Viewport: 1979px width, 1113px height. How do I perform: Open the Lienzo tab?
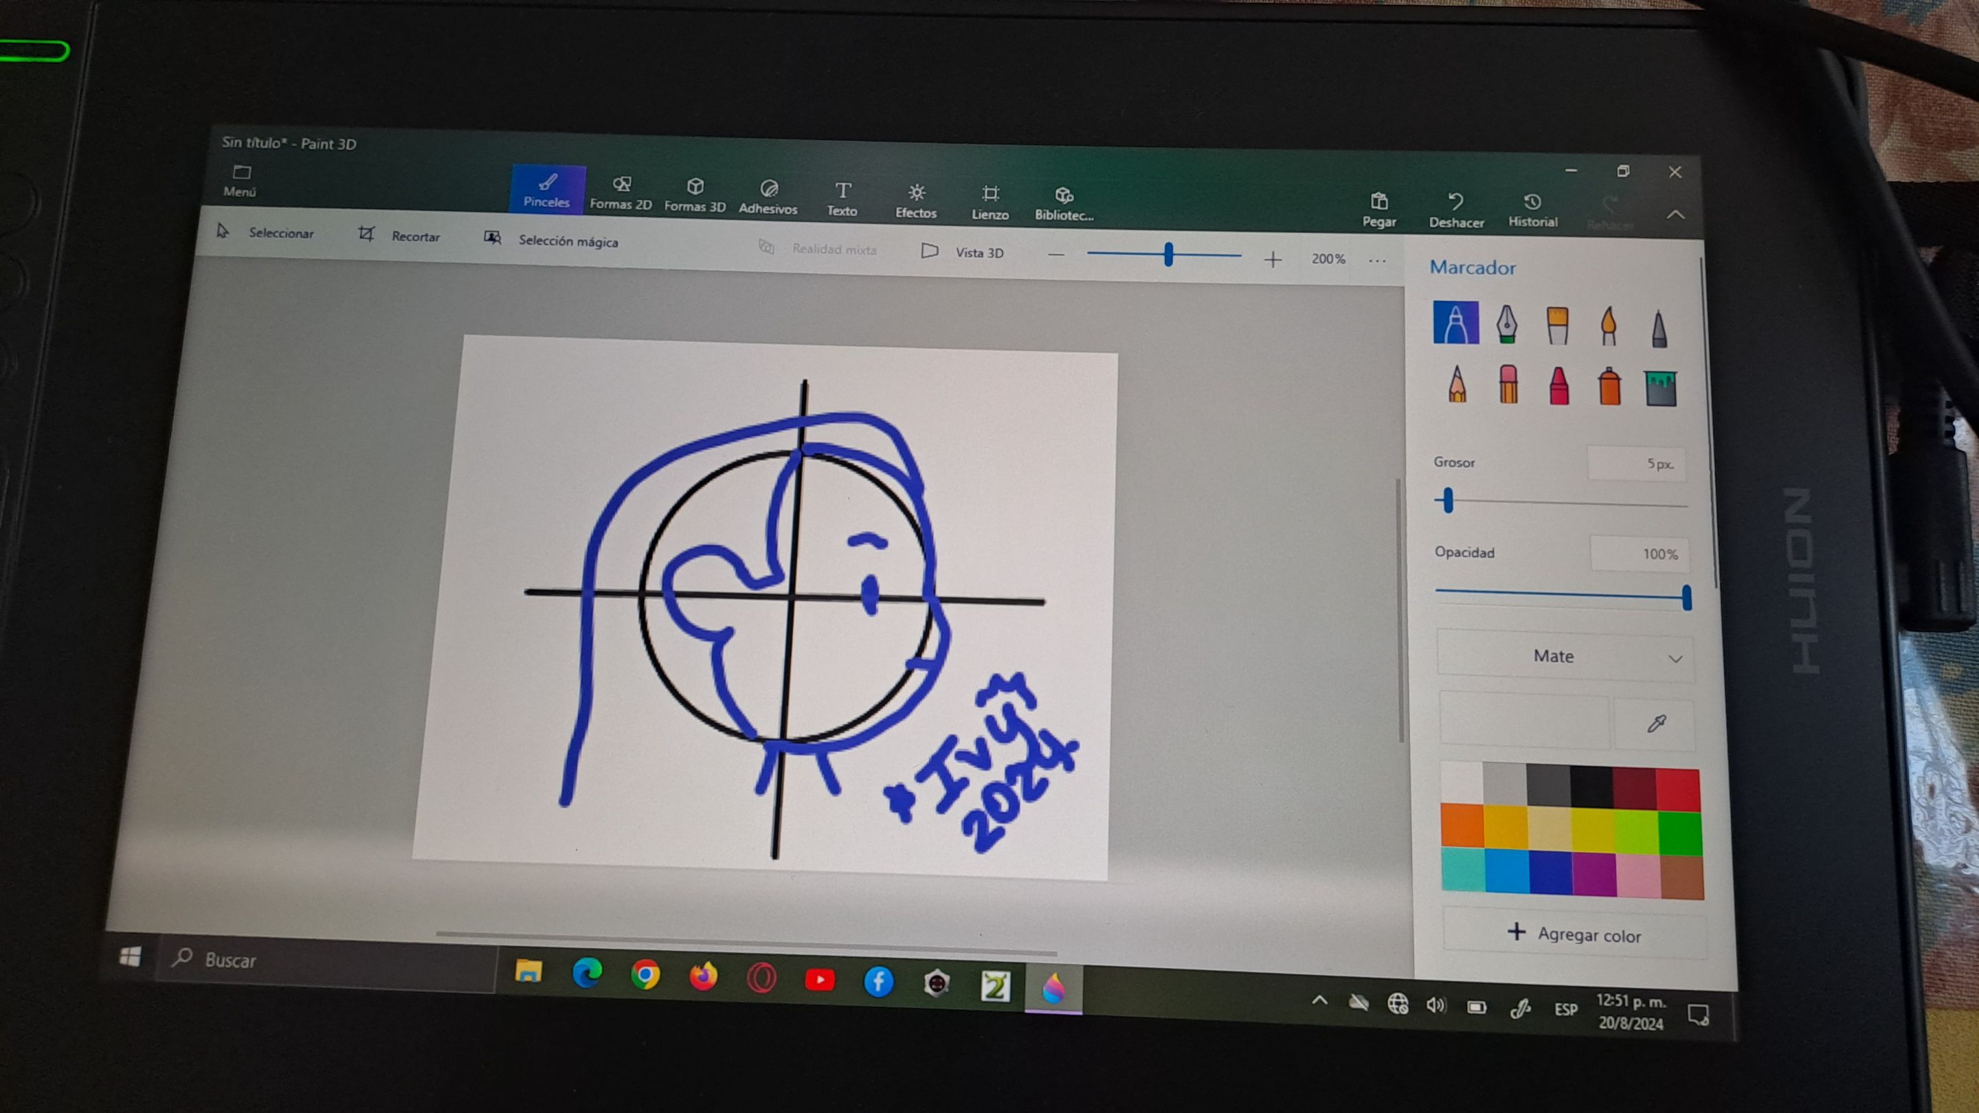[989, 203]
